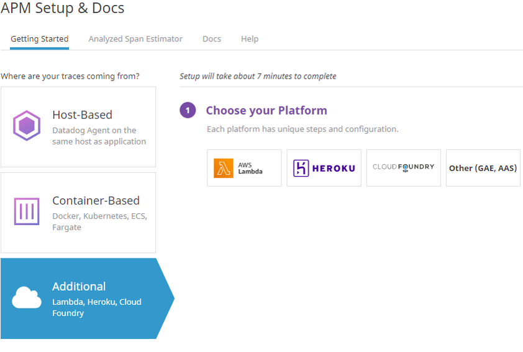Click the Container-Based purple bars icon
Viewport: 523px width, 352px height.
[x=27, y=212]
